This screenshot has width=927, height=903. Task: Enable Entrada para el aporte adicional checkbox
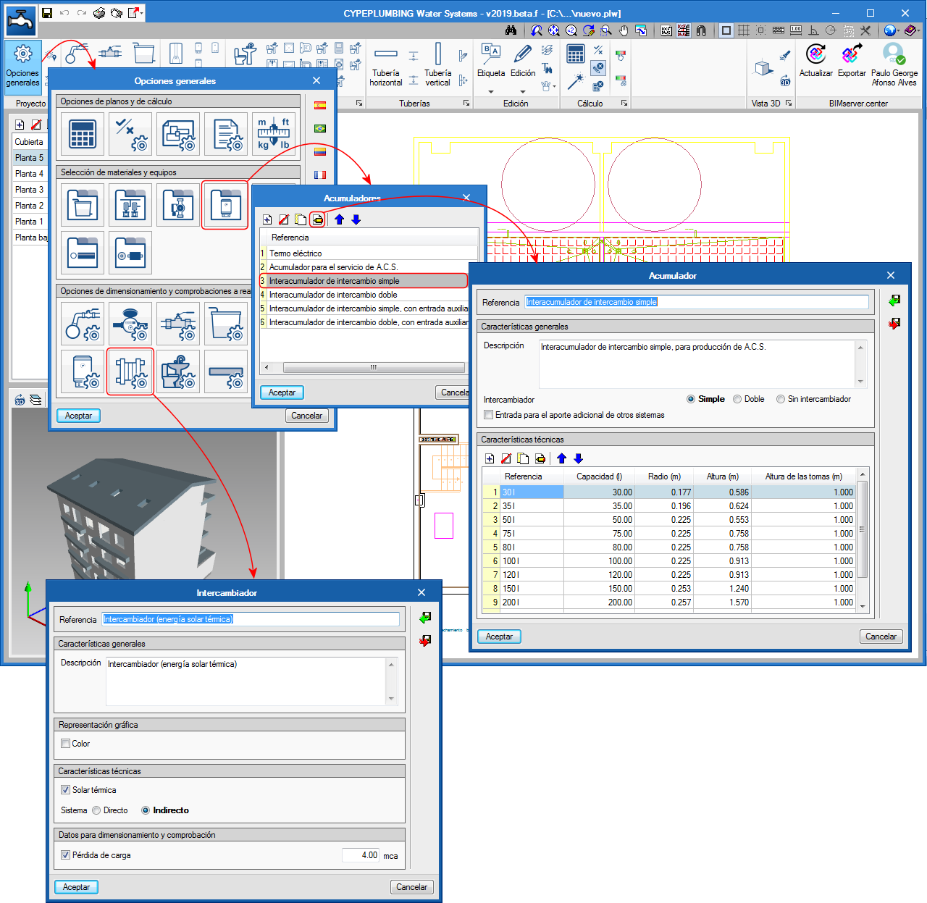click(489, 415)
